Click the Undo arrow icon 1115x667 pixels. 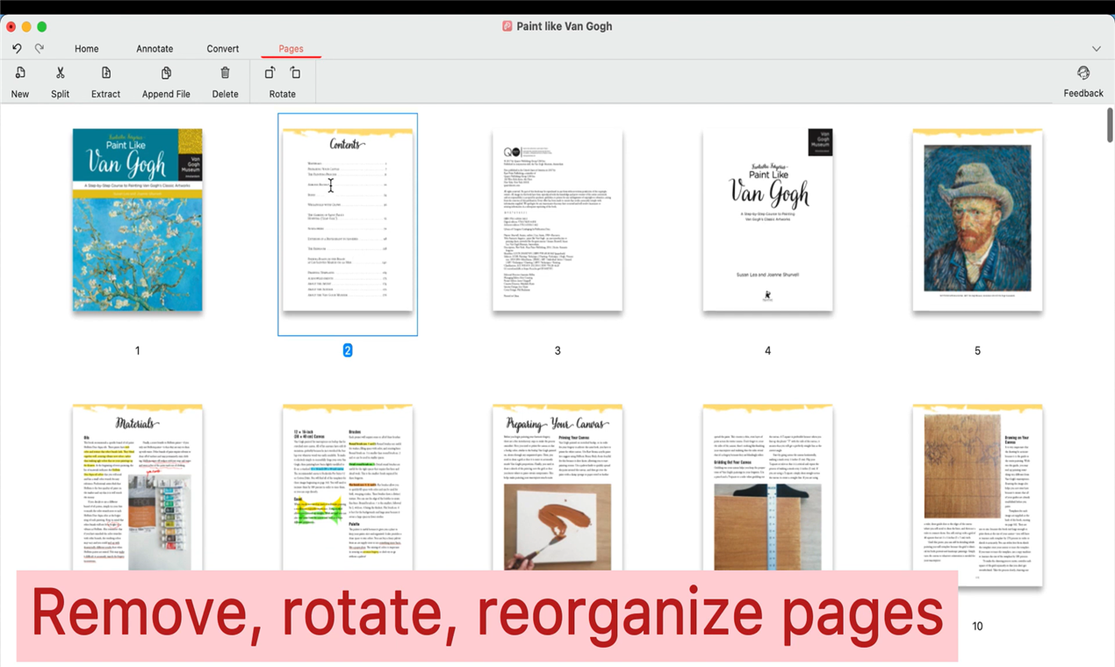coord(17,49)
